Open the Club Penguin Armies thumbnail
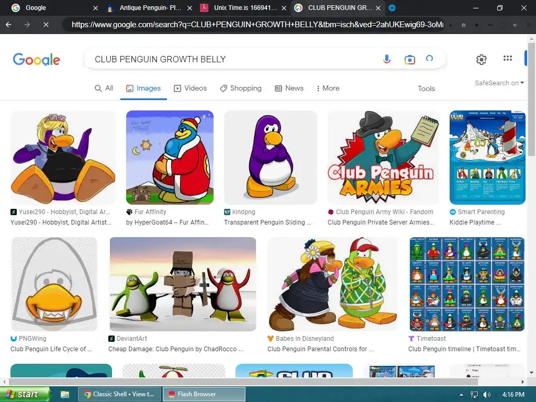 [383, 157]
